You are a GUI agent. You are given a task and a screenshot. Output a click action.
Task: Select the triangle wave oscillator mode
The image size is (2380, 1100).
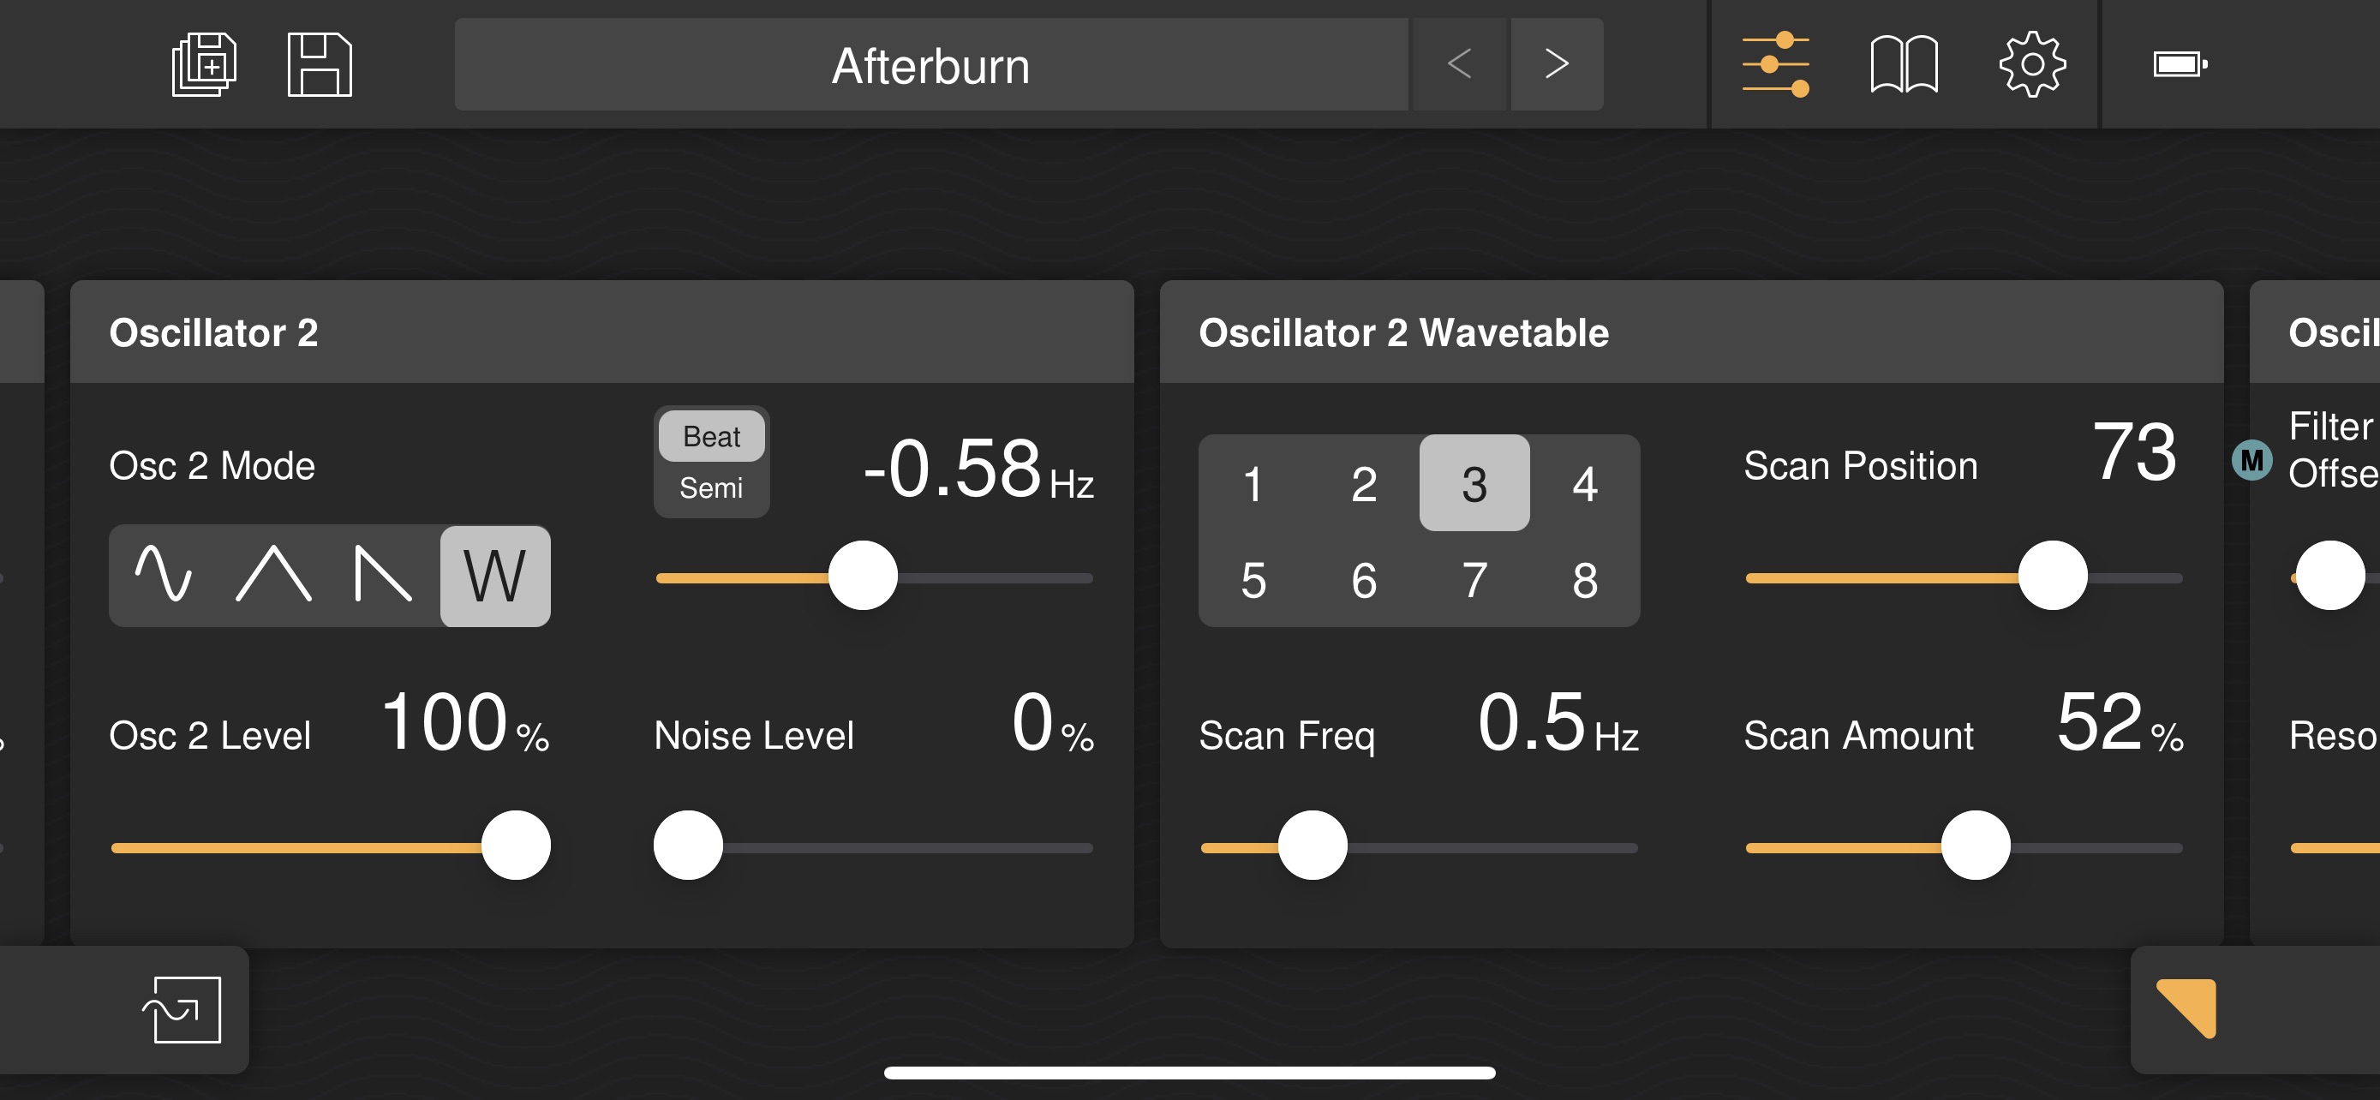pyautogui.click(x=273, y=577)
